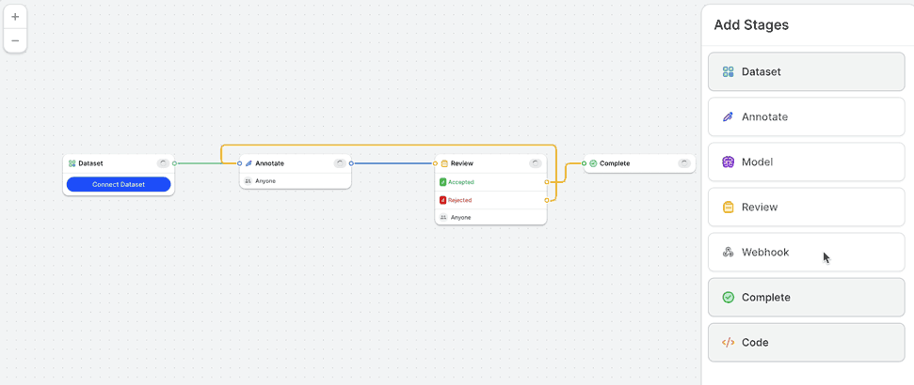Click the Annotate node's pen icon
Viewport: 914px width, 385px height.
(249, 163)
